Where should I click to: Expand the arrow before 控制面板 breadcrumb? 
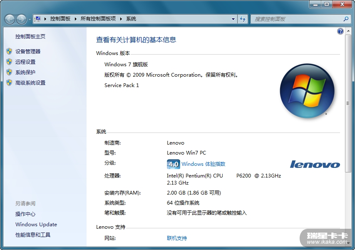pos(45,19)
